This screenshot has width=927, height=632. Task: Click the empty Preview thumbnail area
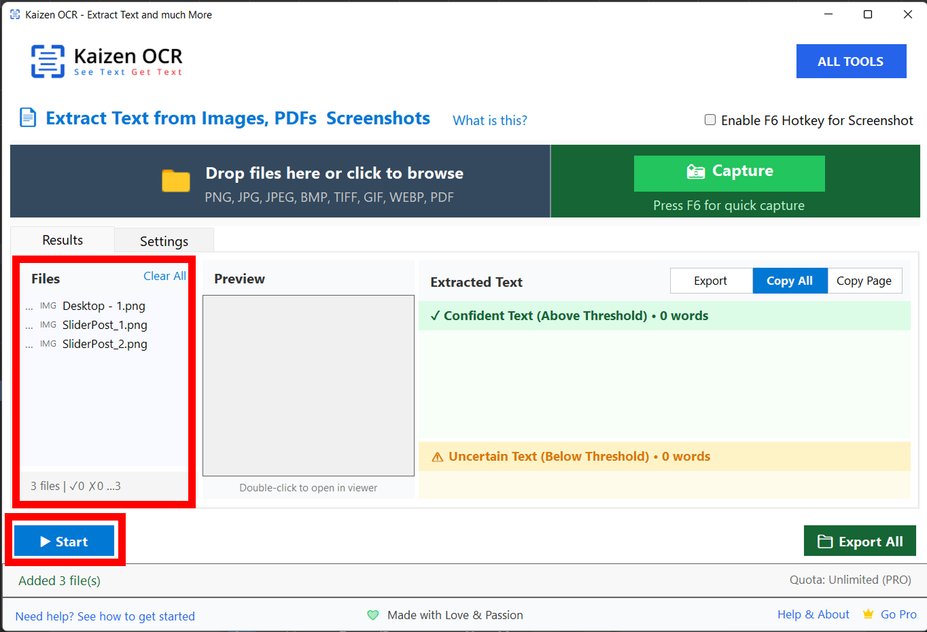tap(309, 385)
